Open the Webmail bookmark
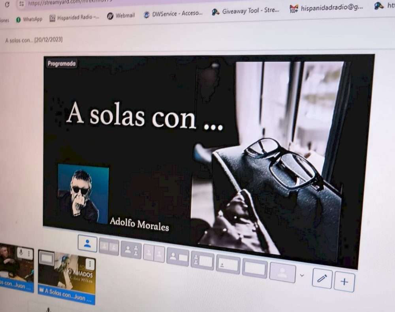Viewport: 395px width, 312px height. pos(120,16)
